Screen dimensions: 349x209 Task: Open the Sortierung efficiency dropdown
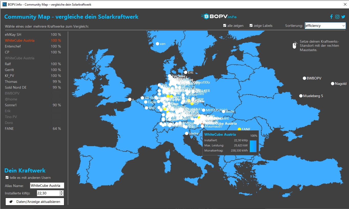coord(325,26)
